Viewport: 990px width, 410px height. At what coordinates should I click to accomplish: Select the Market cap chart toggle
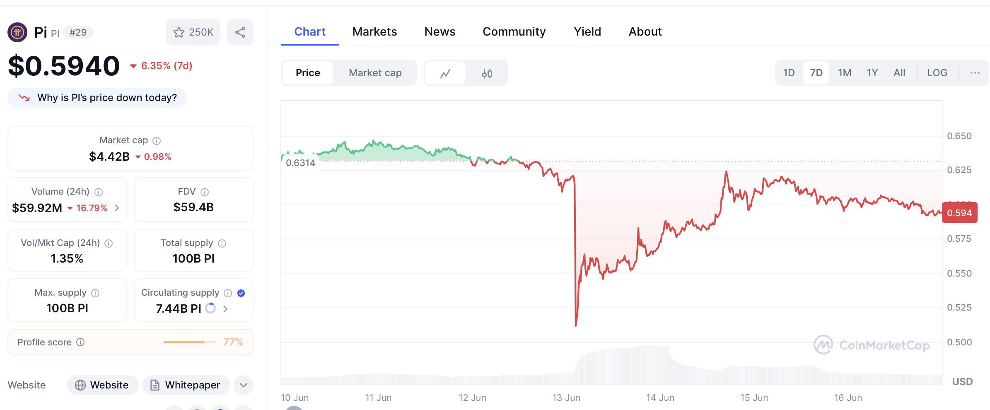(375, 73)
